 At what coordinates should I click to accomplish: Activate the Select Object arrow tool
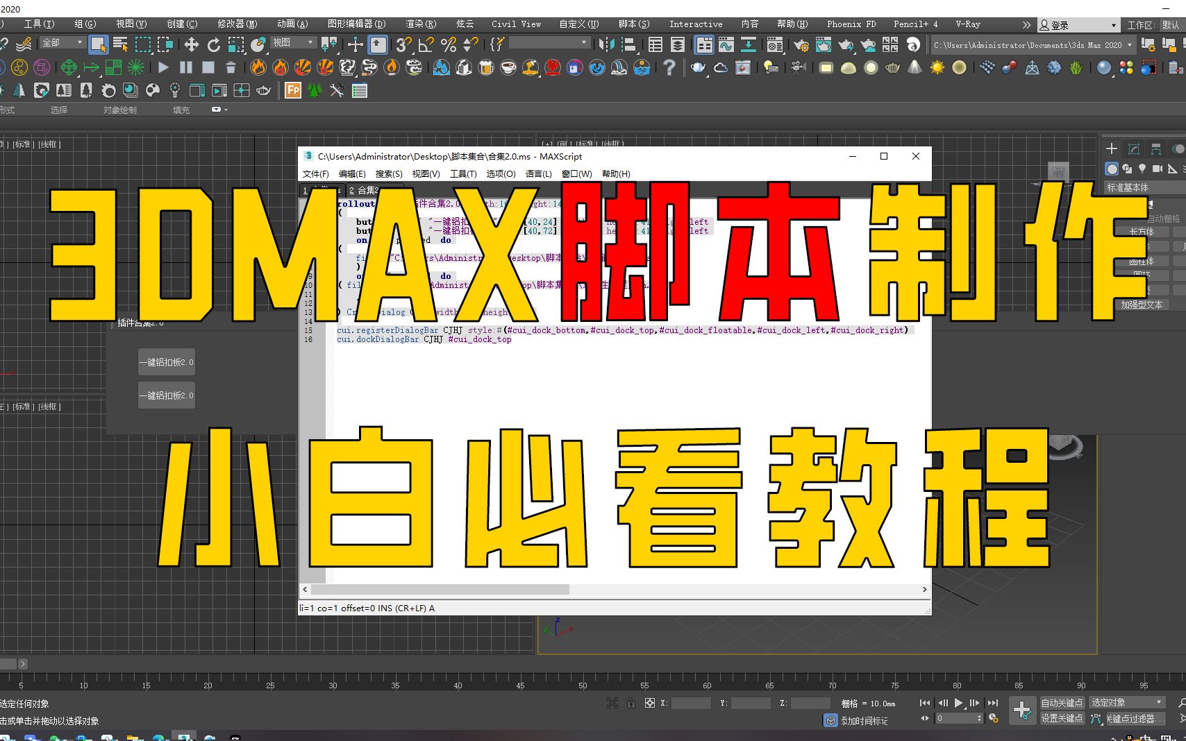(98, 45)
